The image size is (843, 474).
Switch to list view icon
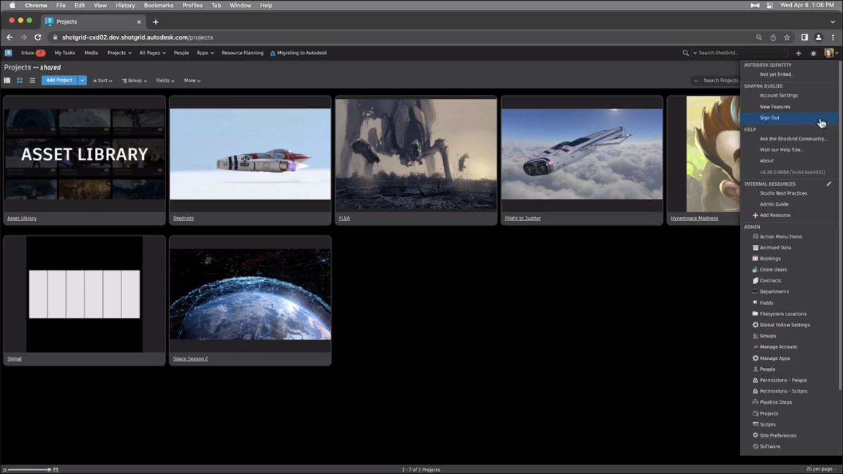pos(32,80)
